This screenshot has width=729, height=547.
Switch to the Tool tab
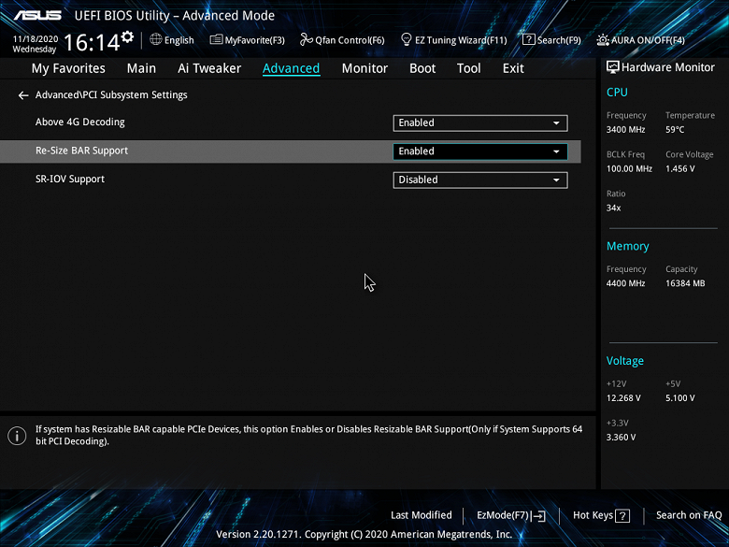[x=468, y=68]
